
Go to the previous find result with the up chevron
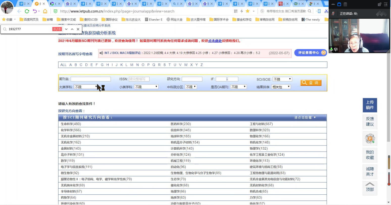pyautogui.click(x=72, y=29)
